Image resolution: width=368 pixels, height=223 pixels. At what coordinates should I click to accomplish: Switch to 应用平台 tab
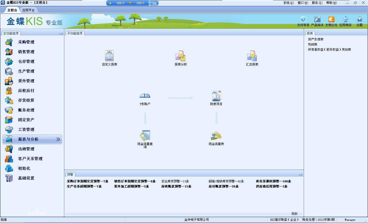point(28,10)
